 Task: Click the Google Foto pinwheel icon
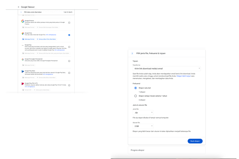click(x=23, y=33)
